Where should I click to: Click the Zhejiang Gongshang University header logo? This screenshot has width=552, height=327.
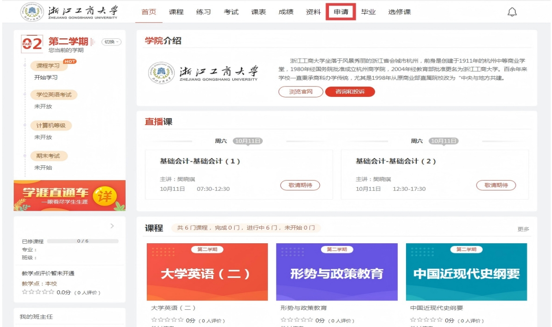coord(70,12)
